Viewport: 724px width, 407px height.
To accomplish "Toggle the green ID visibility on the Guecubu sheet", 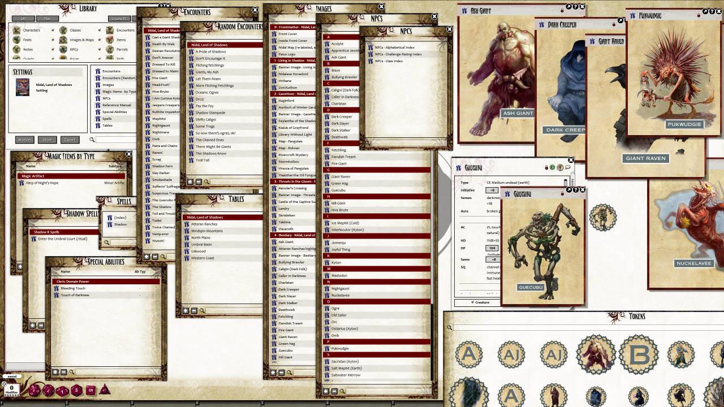I will click(x=552, y=167).
